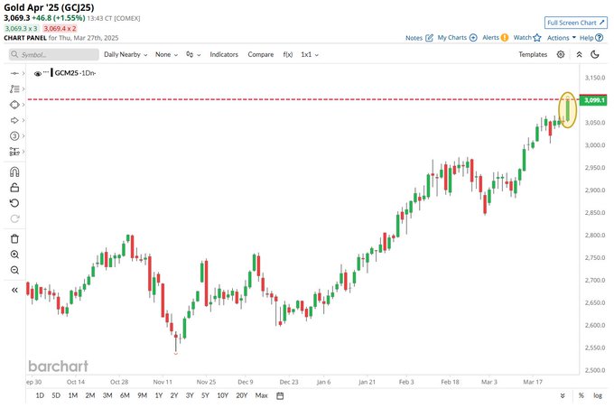
Task: Expand the trend line tool submenu arrow
Action: [23, 74]
